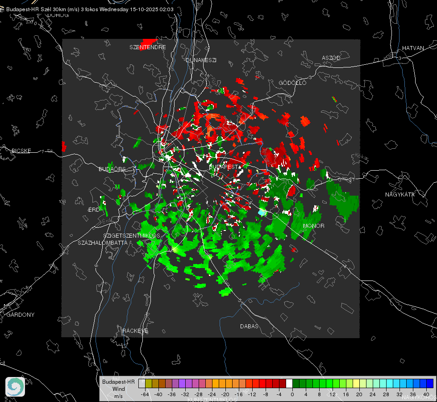Select the DABAS town label

tap(249, 326)
